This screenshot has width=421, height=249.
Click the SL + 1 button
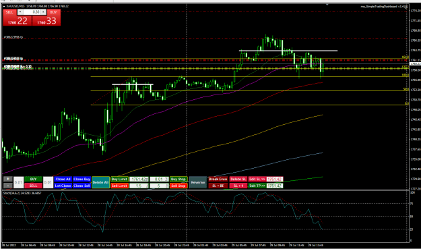point(238,186)
